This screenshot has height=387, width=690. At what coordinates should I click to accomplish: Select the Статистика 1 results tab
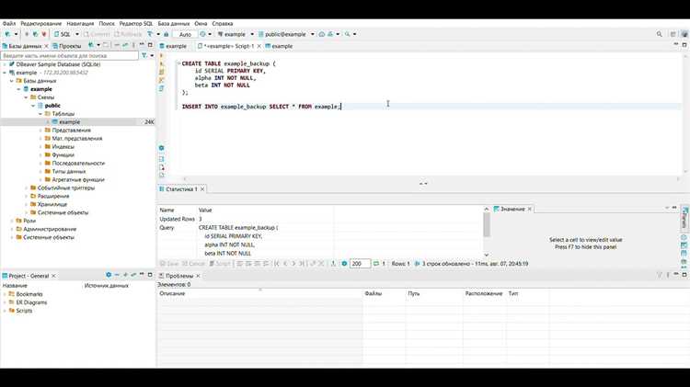(x=181, y=189)
